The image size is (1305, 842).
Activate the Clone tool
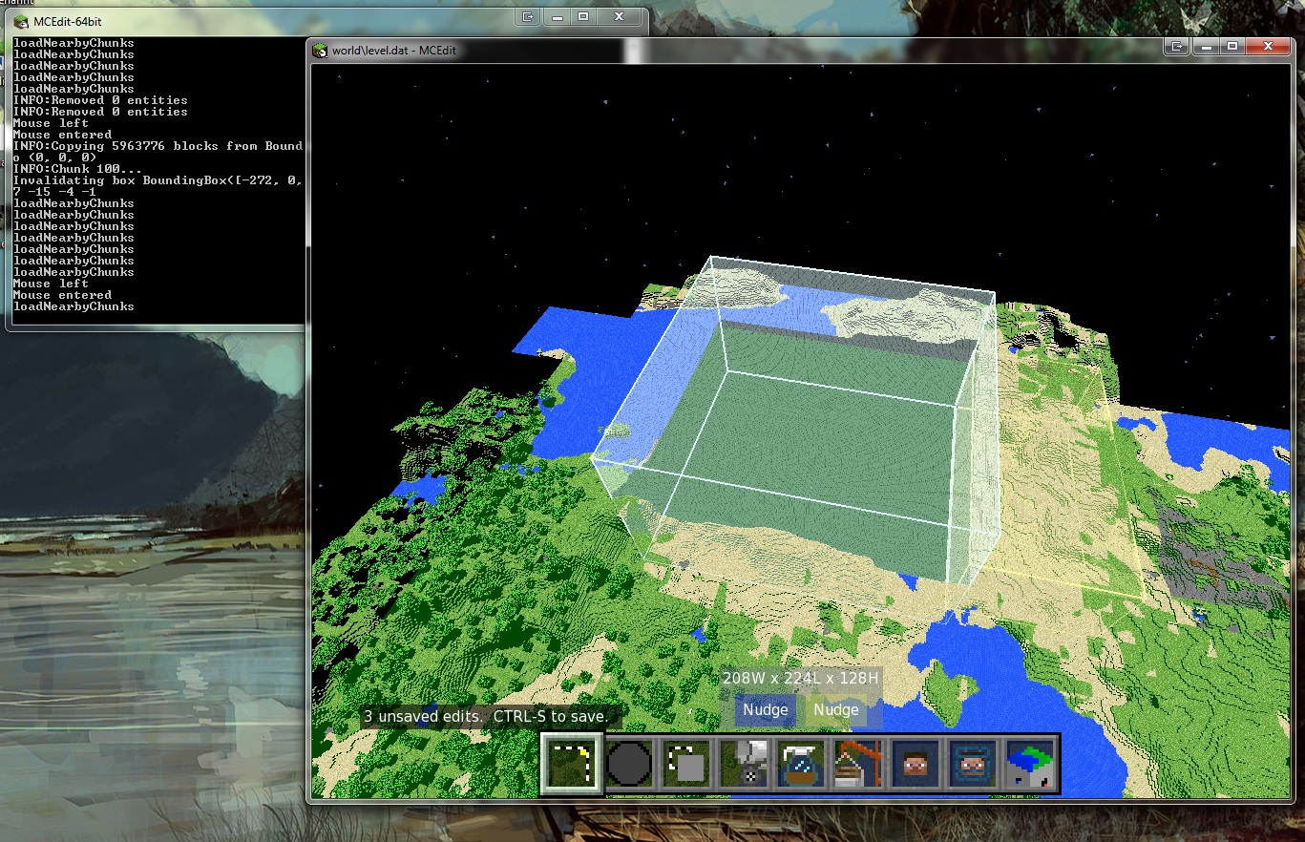(686, 764)
